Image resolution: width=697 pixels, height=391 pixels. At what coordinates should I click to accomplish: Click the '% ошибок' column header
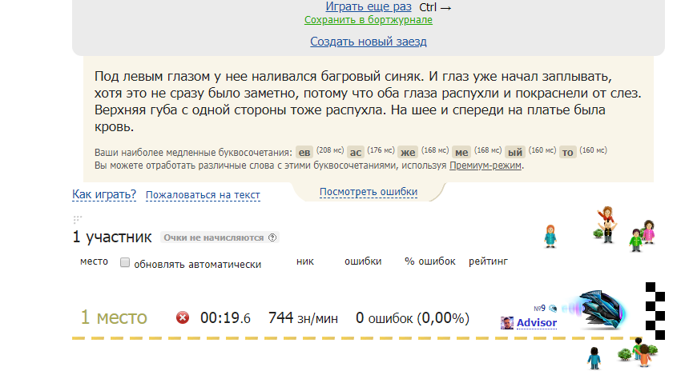pyautogui.click(x=430, y=261)
